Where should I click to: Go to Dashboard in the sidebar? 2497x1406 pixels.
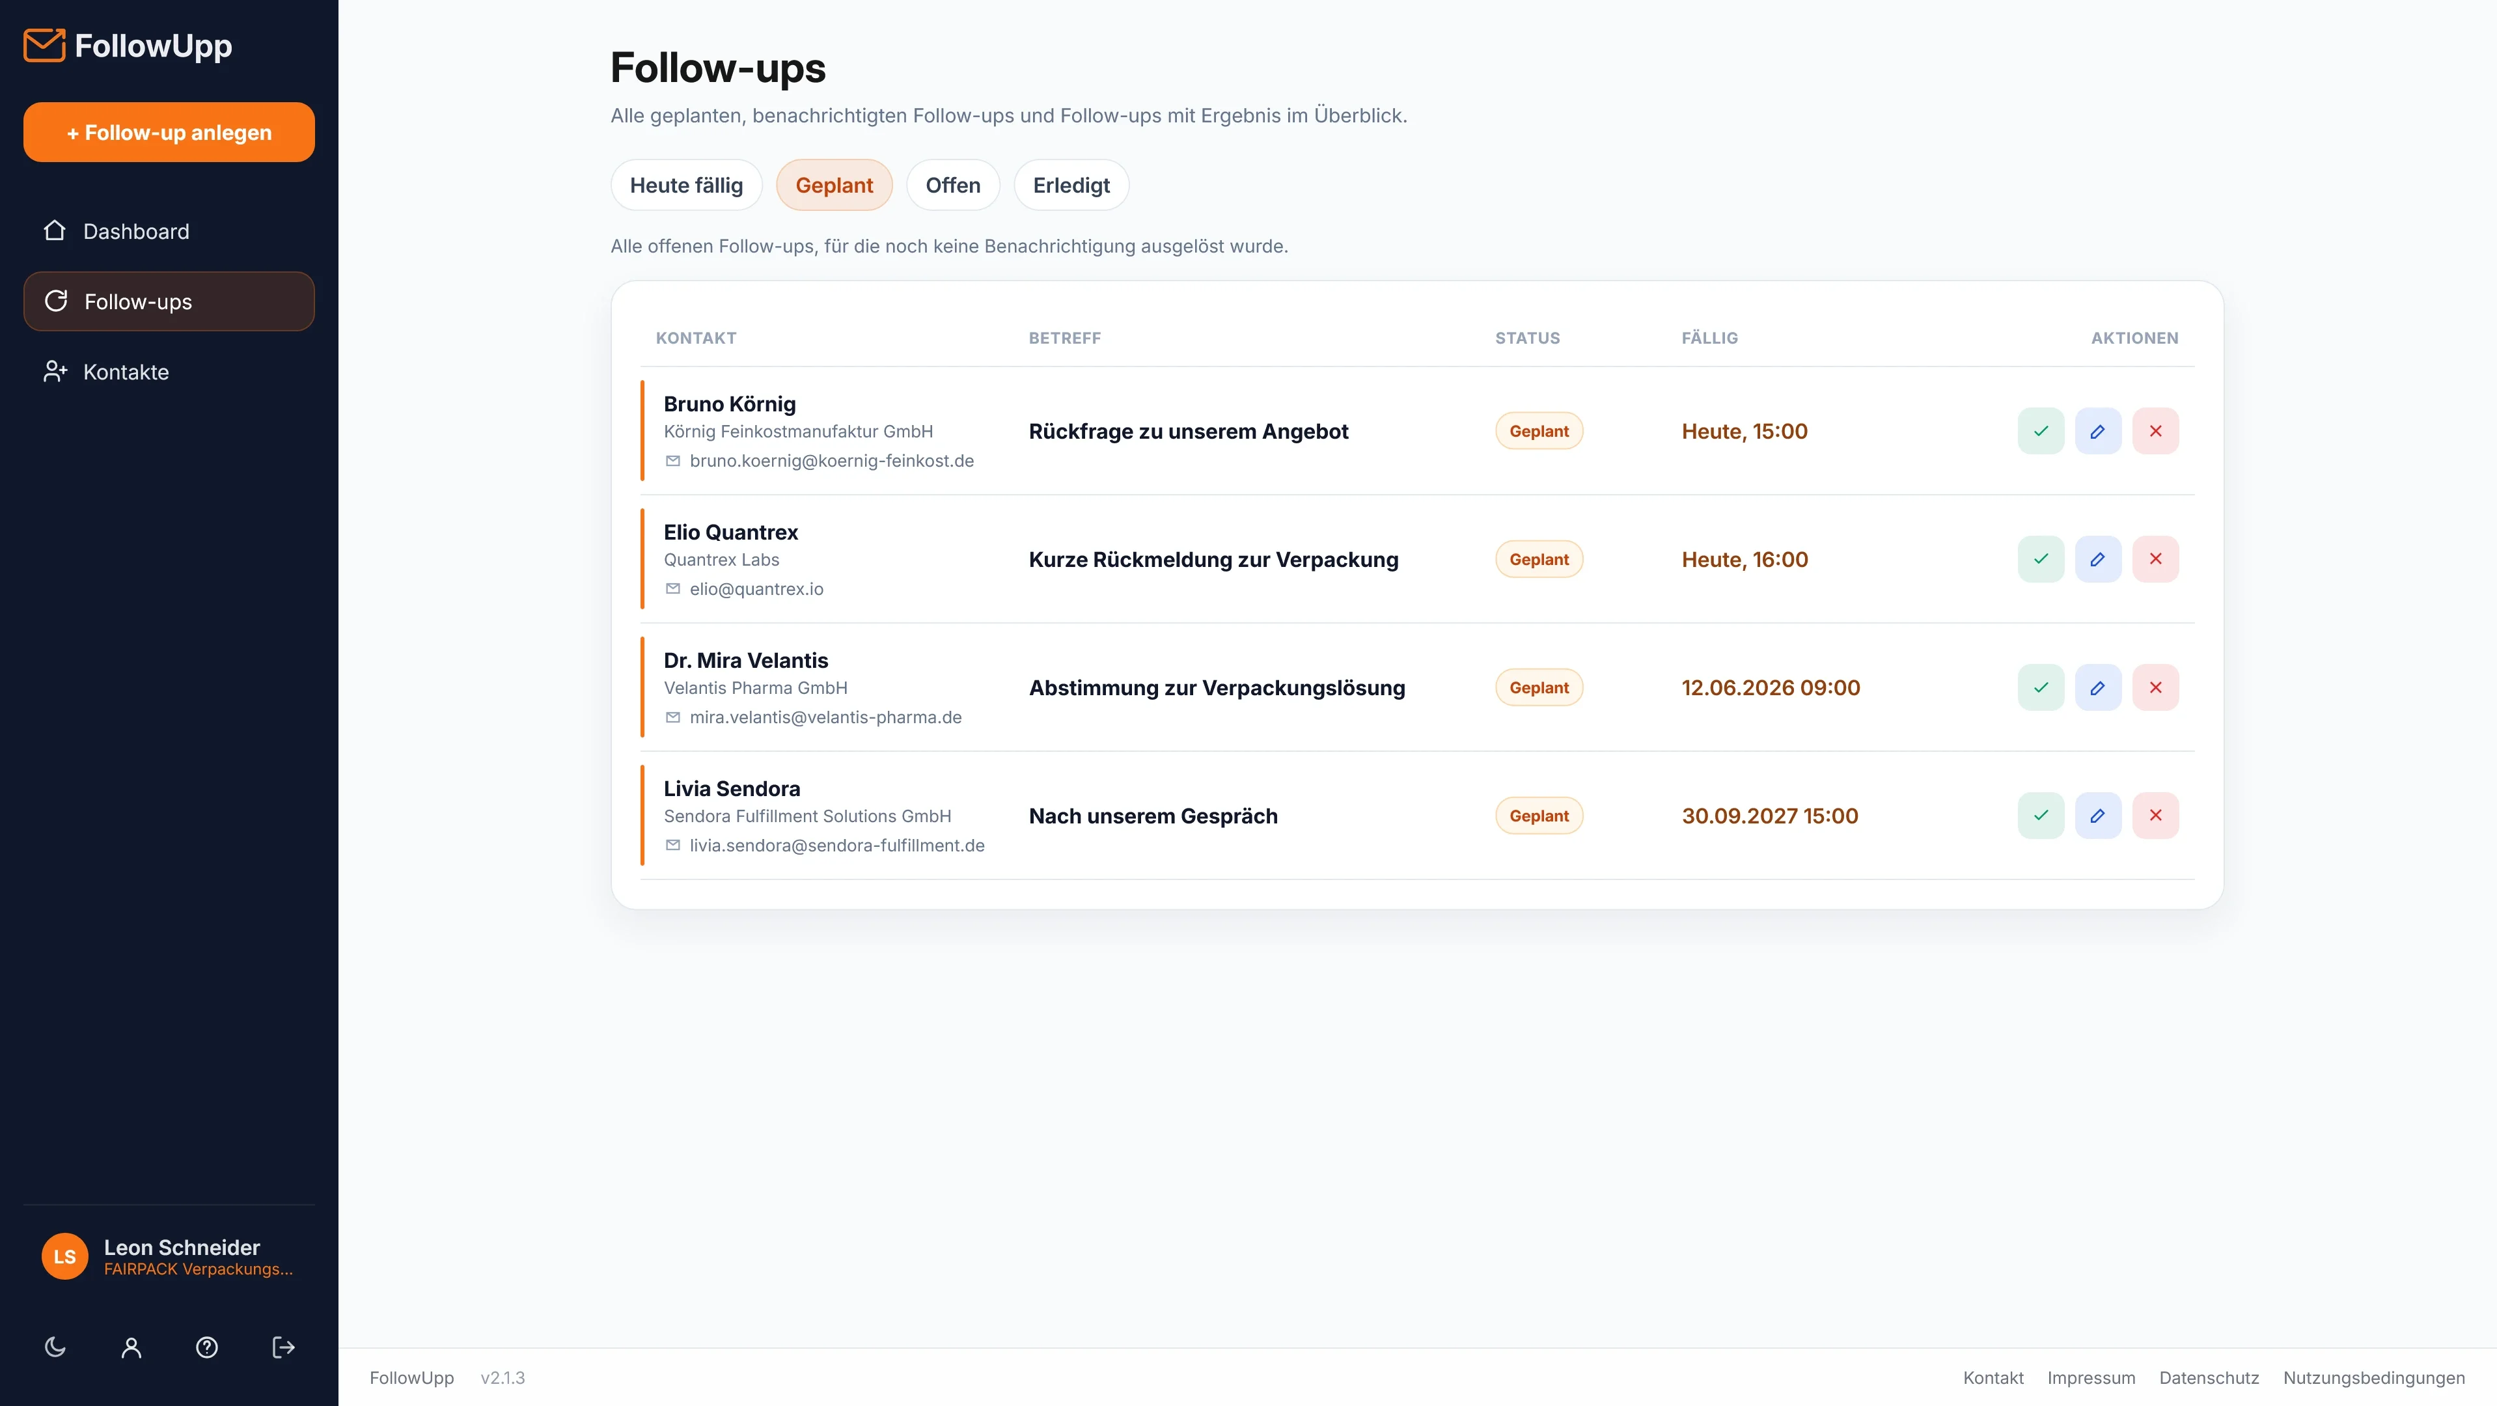tap(169, 230)
